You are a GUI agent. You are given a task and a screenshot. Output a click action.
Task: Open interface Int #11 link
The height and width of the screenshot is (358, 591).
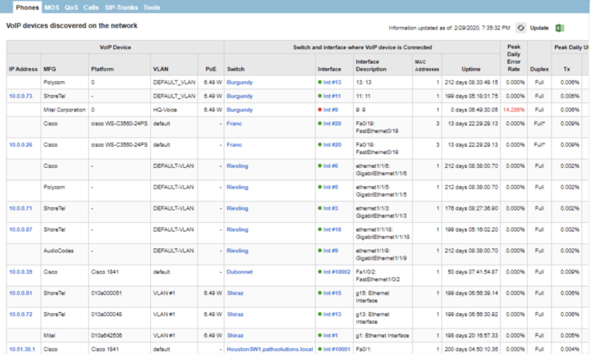pyautogui.click(x=332, y=97)
